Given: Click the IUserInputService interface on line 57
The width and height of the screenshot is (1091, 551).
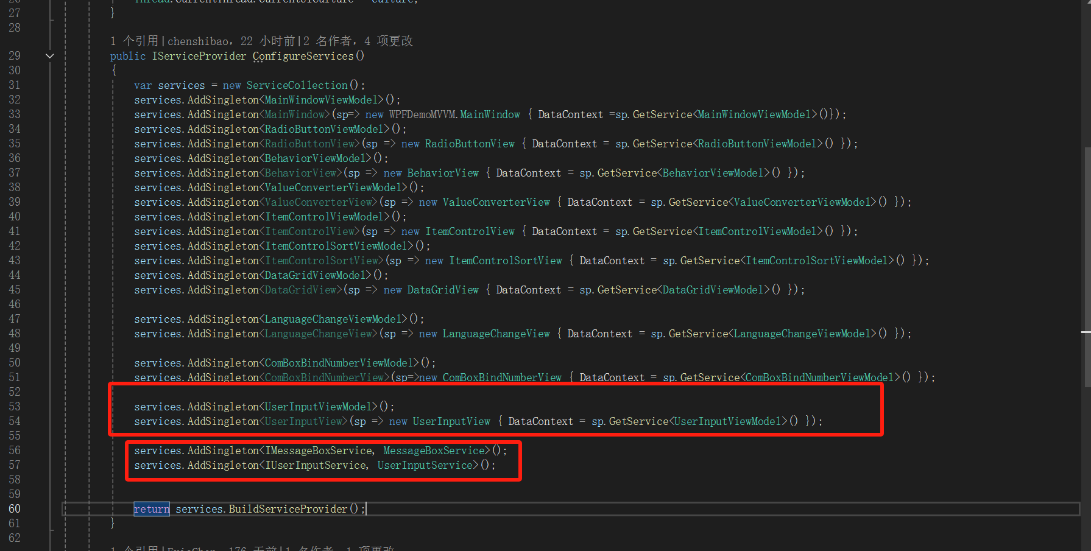Looking at the screenshot, I should (316, 465).
